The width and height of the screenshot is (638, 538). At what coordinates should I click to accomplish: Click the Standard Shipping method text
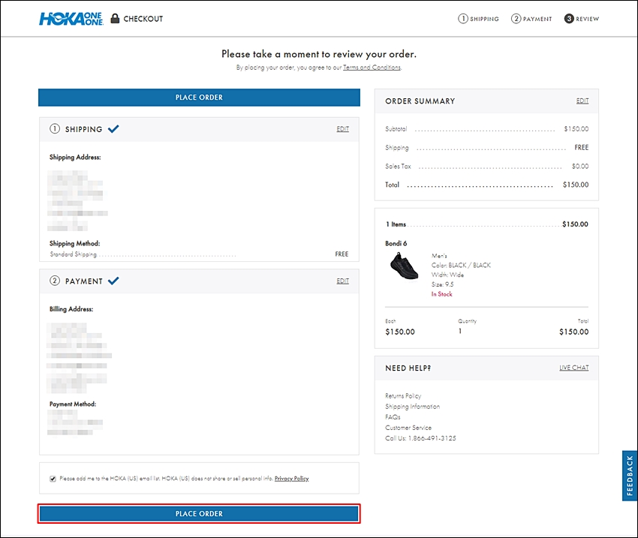[74, 254]
